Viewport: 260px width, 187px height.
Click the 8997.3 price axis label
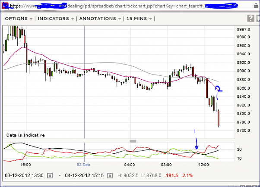click(x=244, y=29)
